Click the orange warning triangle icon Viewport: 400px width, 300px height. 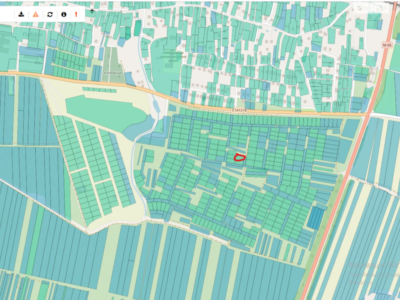point(36,14)
